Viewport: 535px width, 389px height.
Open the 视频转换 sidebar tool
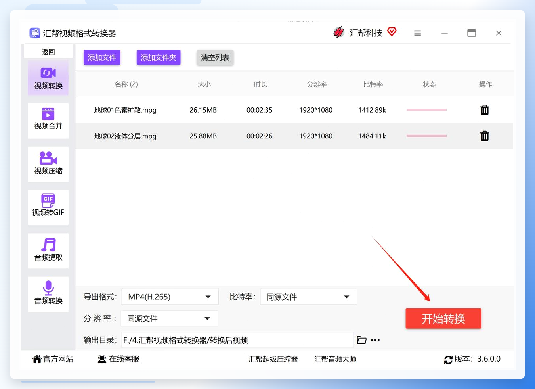click(x=48, y=78)
